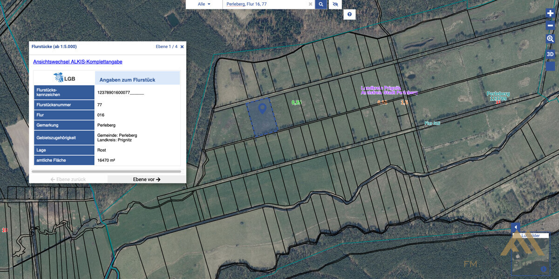Click the magnifier search button
559x279 pixels.
click(320, 4)
